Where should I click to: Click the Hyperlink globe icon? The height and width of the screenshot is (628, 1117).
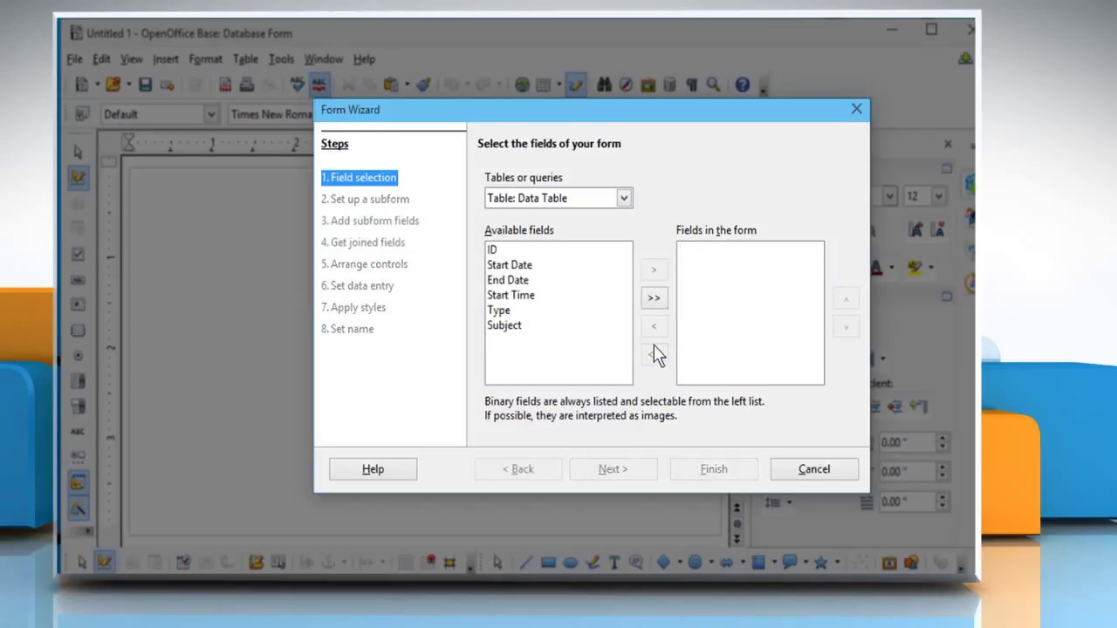522,85
